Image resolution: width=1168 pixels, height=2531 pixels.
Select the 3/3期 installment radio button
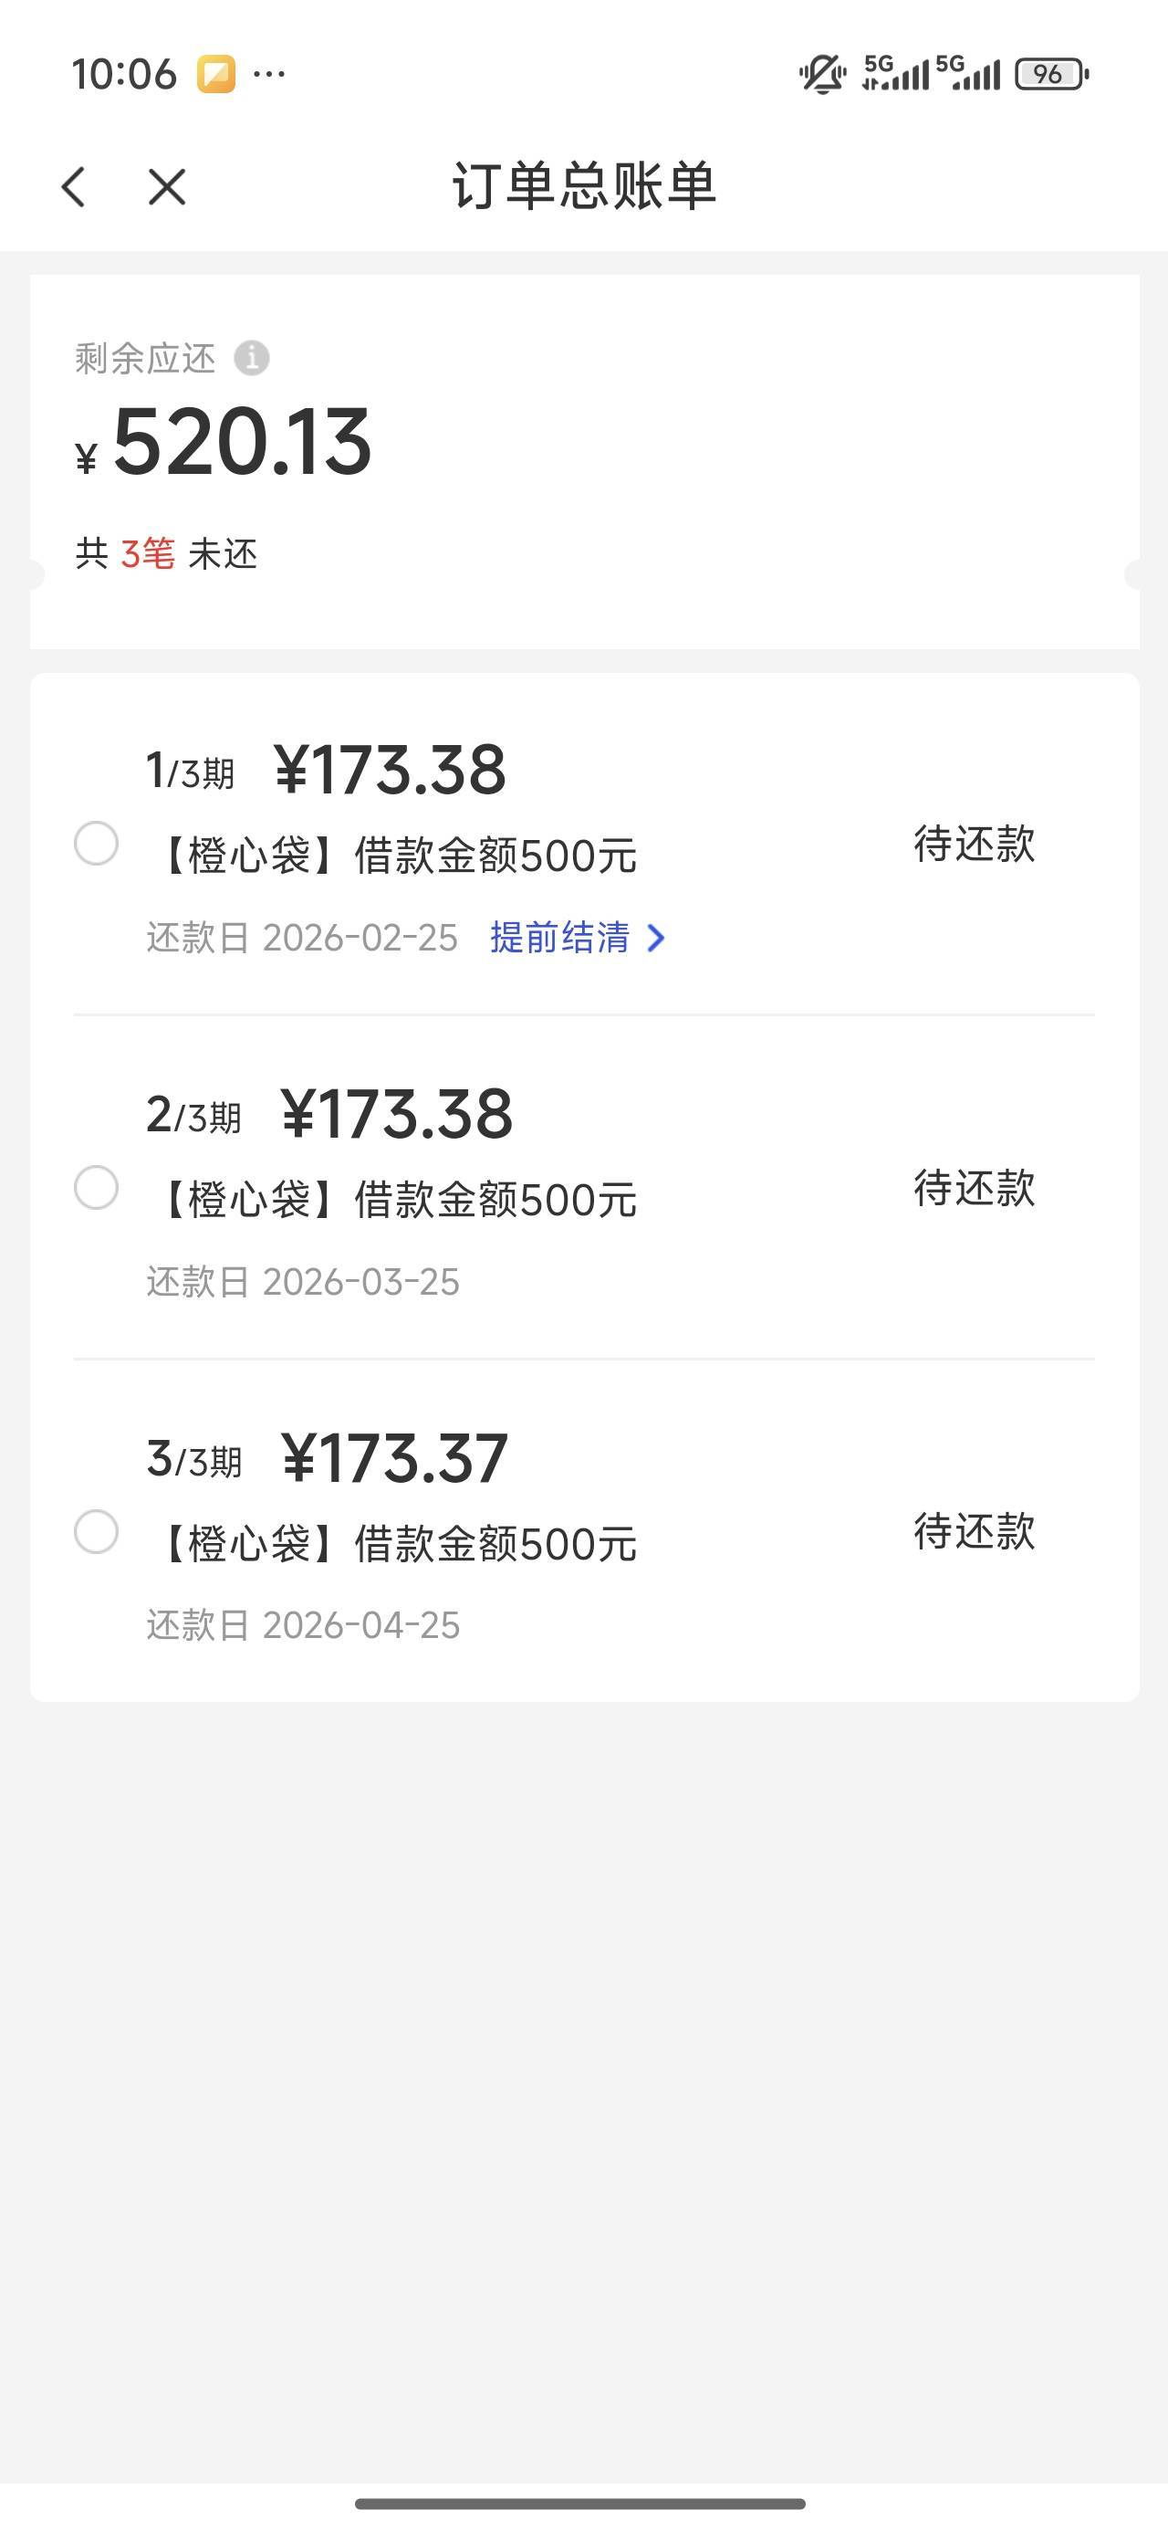point(97,1531)
